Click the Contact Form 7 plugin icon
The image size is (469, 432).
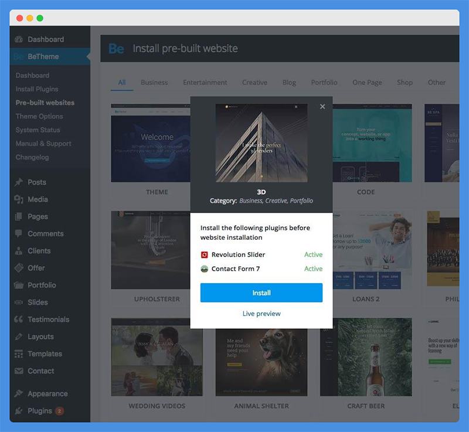(x=204, y=269)
